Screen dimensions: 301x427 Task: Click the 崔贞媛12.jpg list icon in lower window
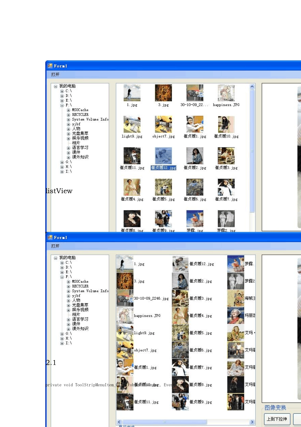pyautogui.click(x=180, y=264)
